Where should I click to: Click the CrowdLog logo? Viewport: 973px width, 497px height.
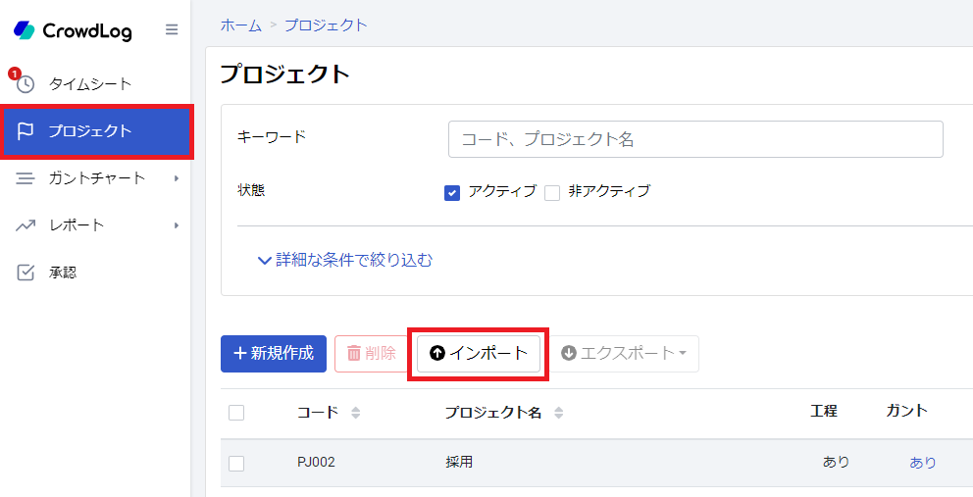click(x=73, y=29)
